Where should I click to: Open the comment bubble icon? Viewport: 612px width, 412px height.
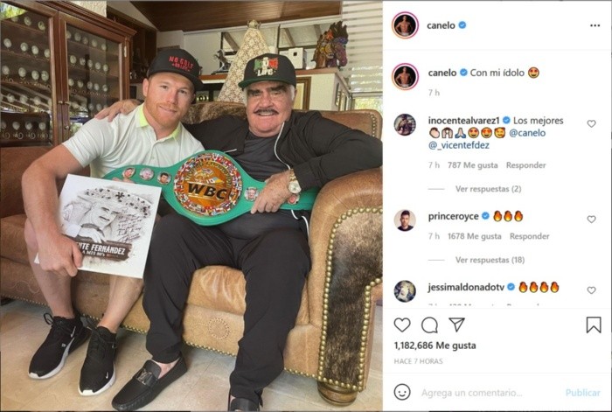pos(429,325)
